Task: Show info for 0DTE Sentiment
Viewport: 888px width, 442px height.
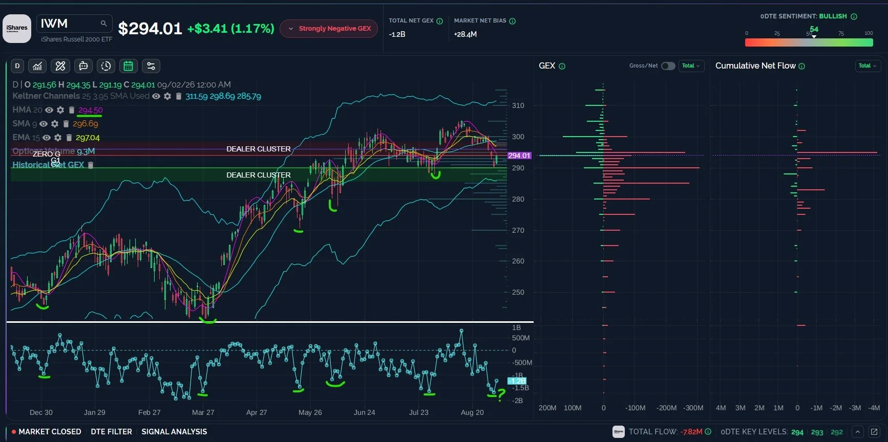Action: pyautogui.click(x=854, y=16)
